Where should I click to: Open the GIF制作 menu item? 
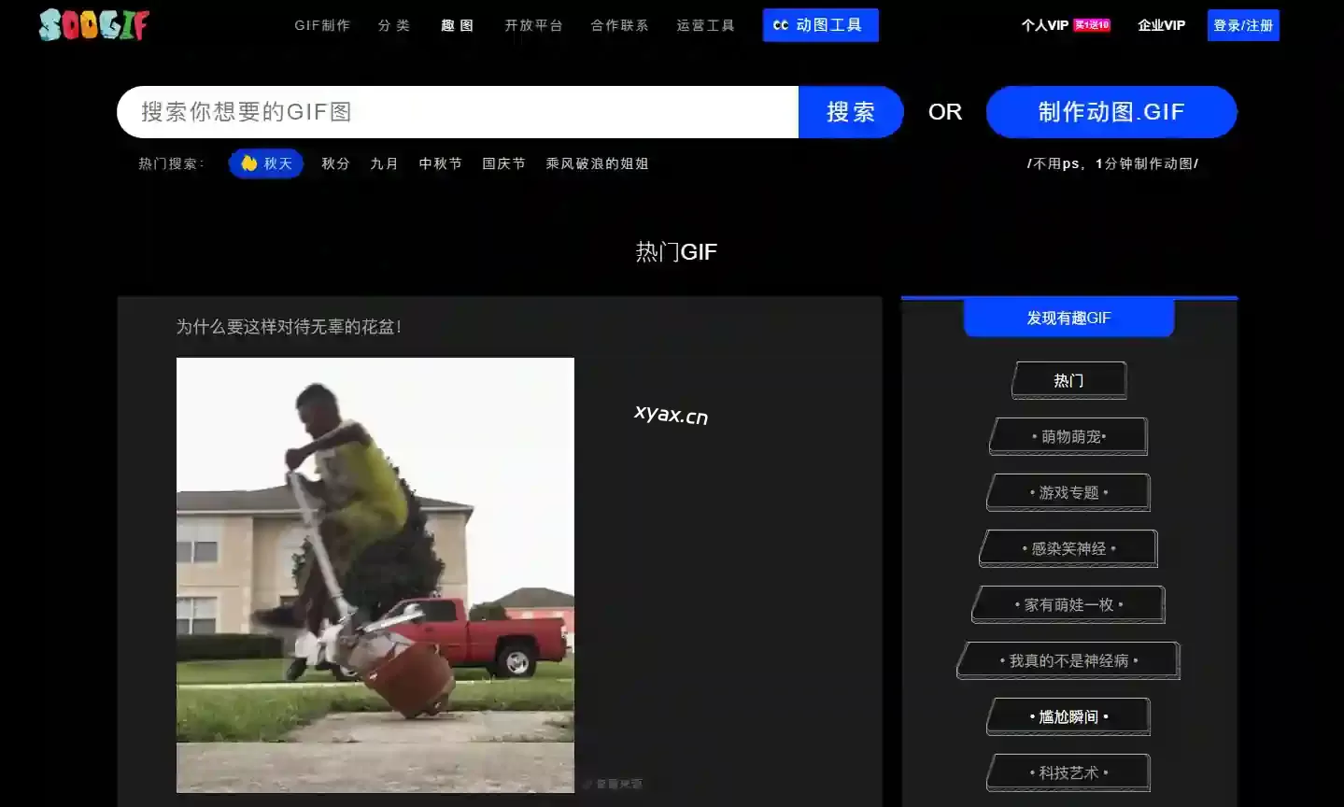pyautogui.click(x=322, y=25)
